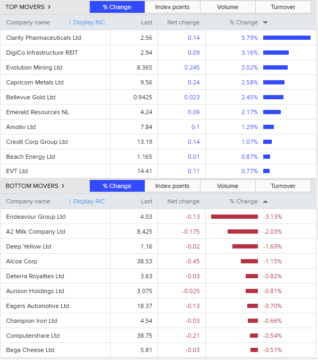The width and height of the screenshot is (318, 360).
Task: Select Capricorn Metals Ltd company name
Action: (35, 82)
